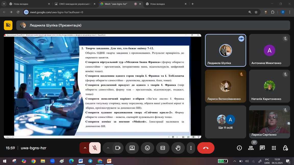Click the Raise hand icon
This screenshot has height=165, width=294.
click(178, 148)
